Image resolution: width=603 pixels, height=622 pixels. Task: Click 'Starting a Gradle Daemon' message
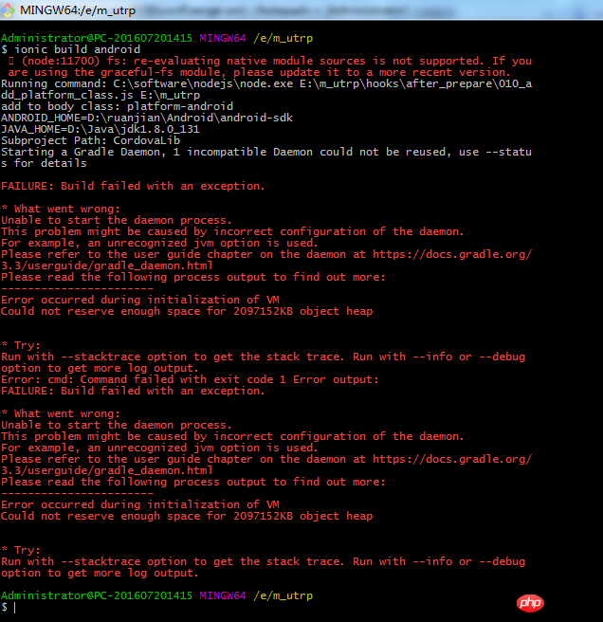(266, 152)
